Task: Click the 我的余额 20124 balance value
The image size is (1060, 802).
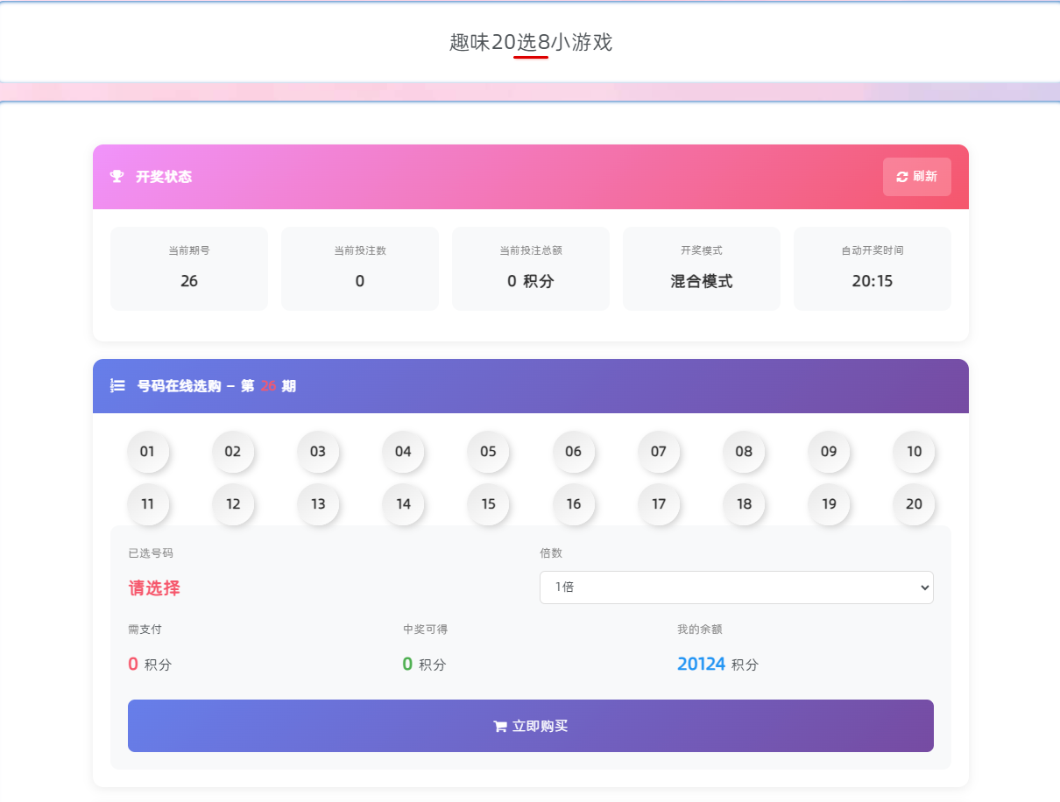Action: (x=701, y=665)
